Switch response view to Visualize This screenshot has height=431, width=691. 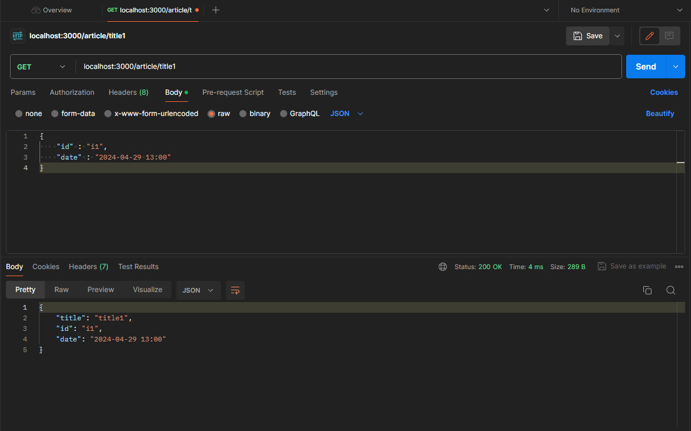pos(147,290)
